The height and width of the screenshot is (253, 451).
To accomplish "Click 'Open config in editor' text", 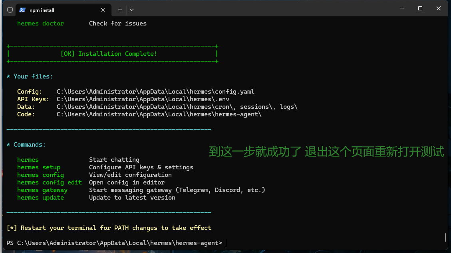I will point(127,182).
